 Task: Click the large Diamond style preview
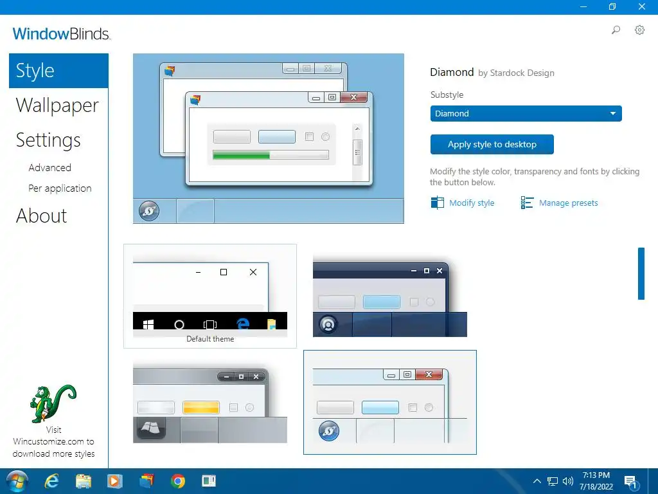269,139
